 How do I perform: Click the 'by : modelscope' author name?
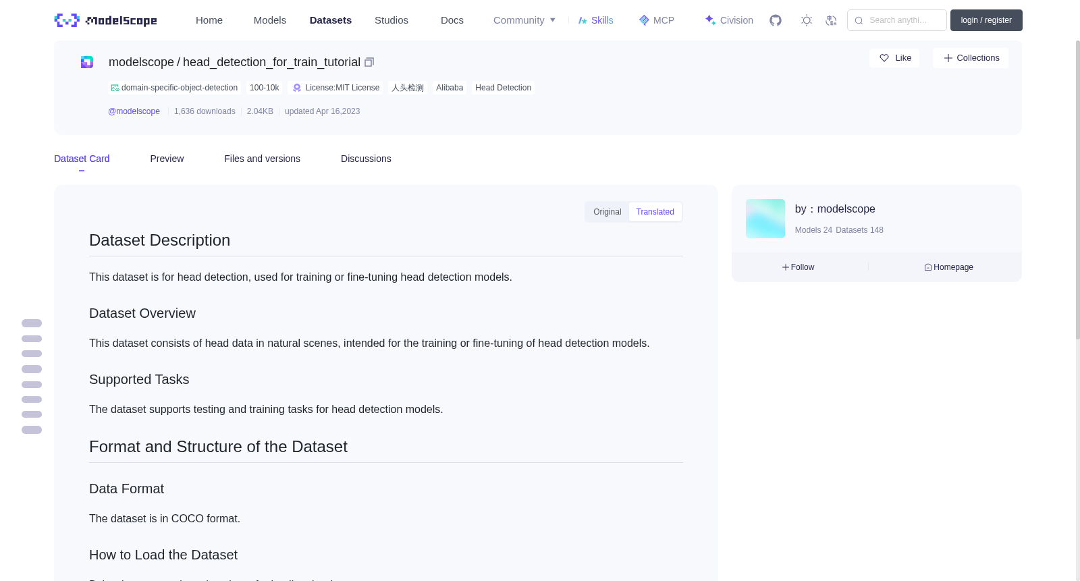835,209
